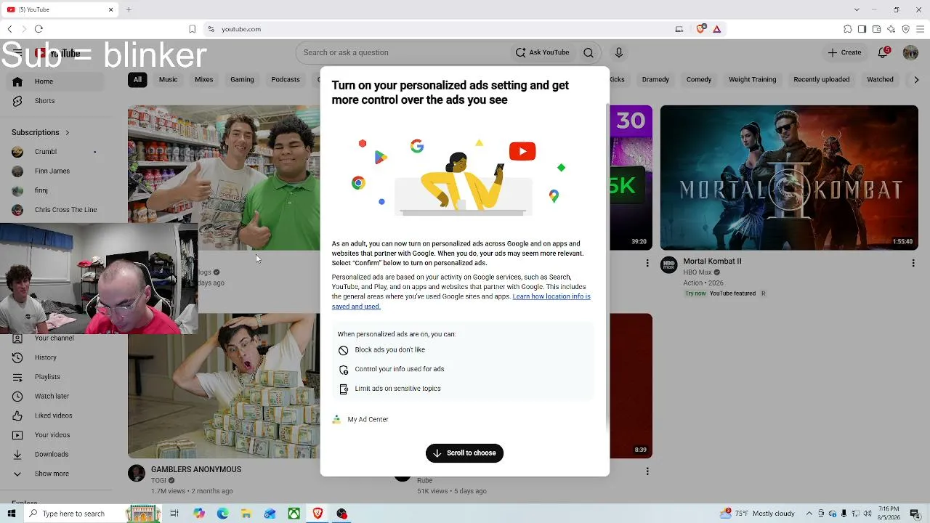Open File Explorer from the taskbar
The width and height of the screenshot is (930, 523).
click(246, 514)
